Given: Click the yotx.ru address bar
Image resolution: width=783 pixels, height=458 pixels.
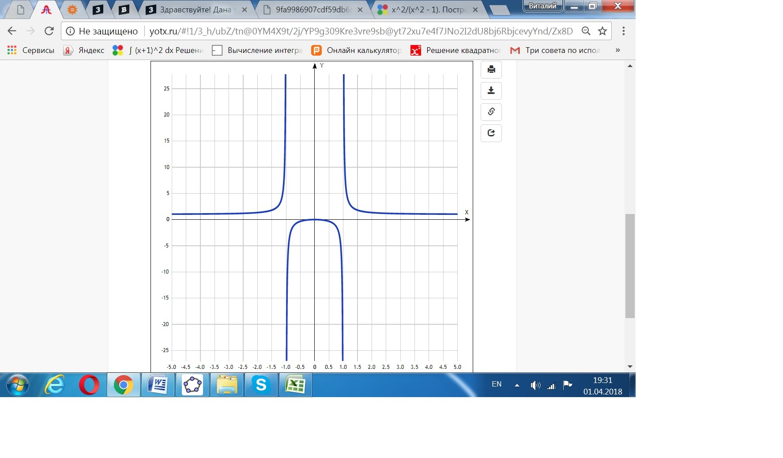Looking at the screenshot, I should 360,31.
